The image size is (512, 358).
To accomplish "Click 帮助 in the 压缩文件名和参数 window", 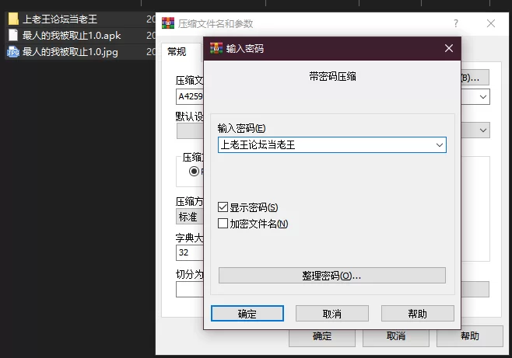I will tap(470, 336).
